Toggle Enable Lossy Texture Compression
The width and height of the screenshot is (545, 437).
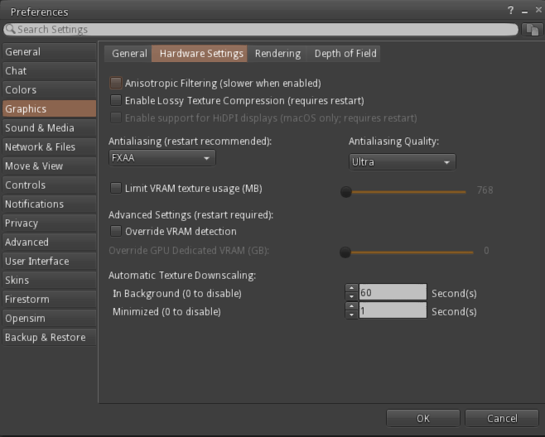[x=116, y=100]
